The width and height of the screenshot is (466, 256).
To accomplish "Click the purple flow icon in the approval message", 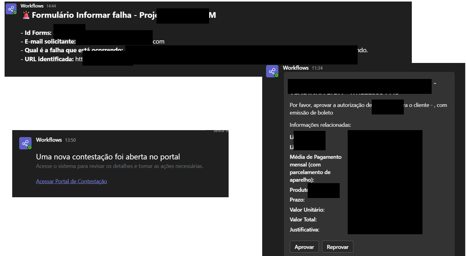I will 272,70.
